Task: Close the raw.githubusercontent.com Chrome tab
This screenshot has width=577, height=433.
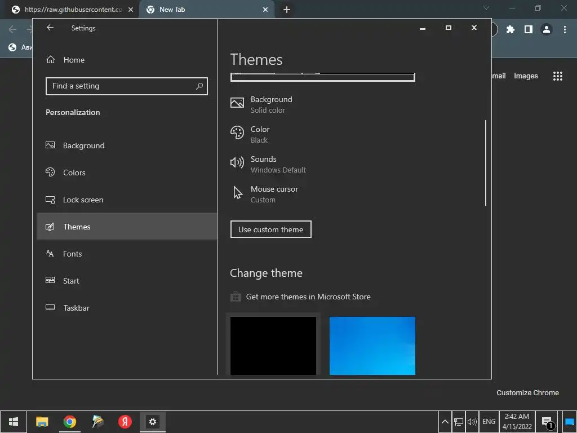Action: click(131, 10)
